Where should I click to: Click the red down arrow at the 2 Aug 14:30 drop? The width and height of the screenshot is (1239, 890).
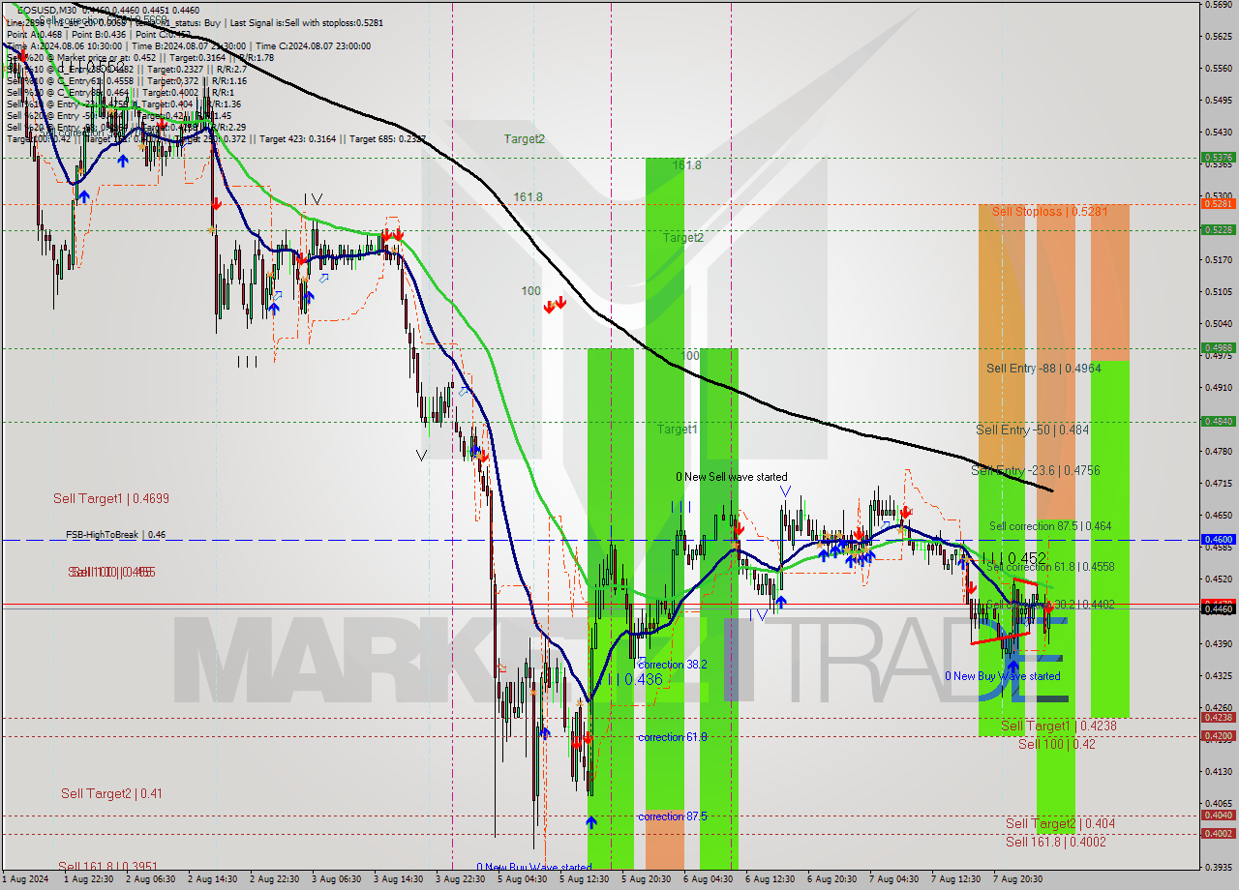click(215, 203)
